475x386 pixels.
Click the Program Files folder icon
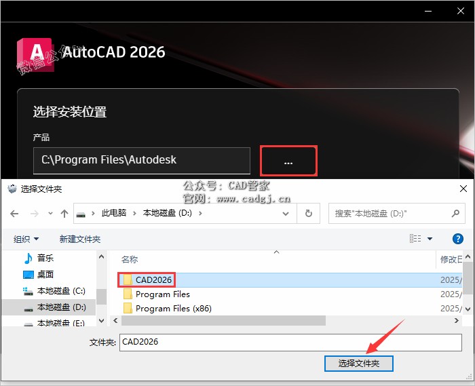128,294
